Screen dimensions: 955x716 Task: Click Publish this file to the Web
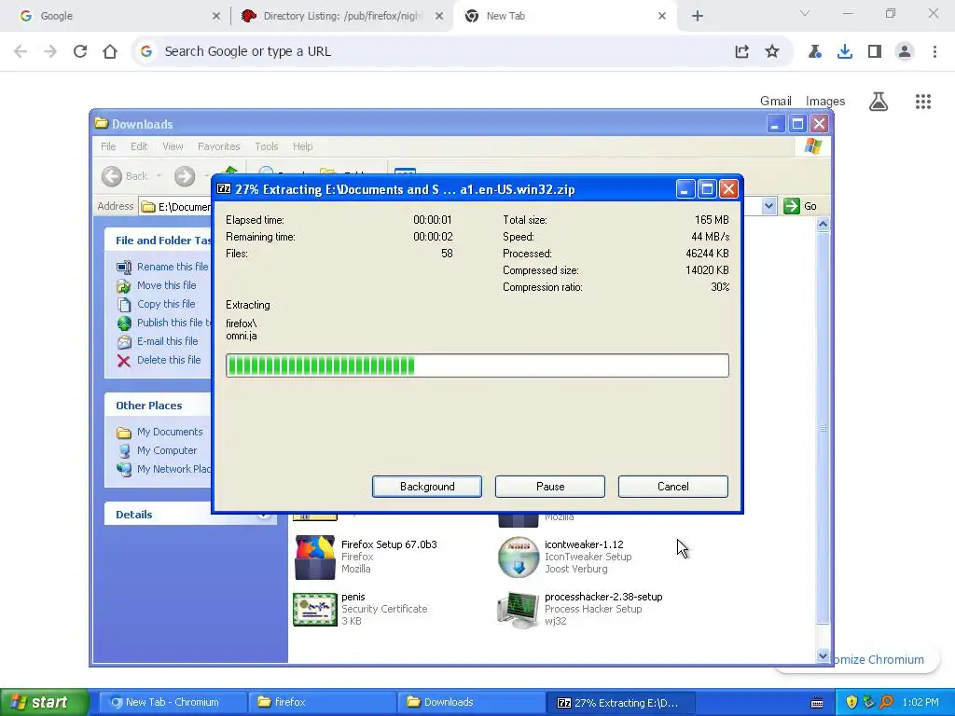pos(173,323)
